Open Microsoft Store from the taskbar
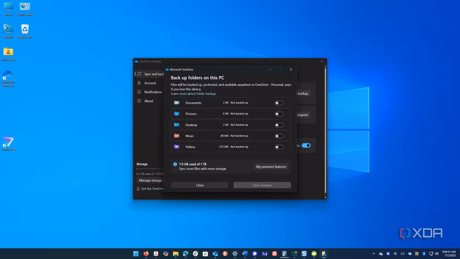The width and height of the screenshot is (460, 259). [205, 254]
